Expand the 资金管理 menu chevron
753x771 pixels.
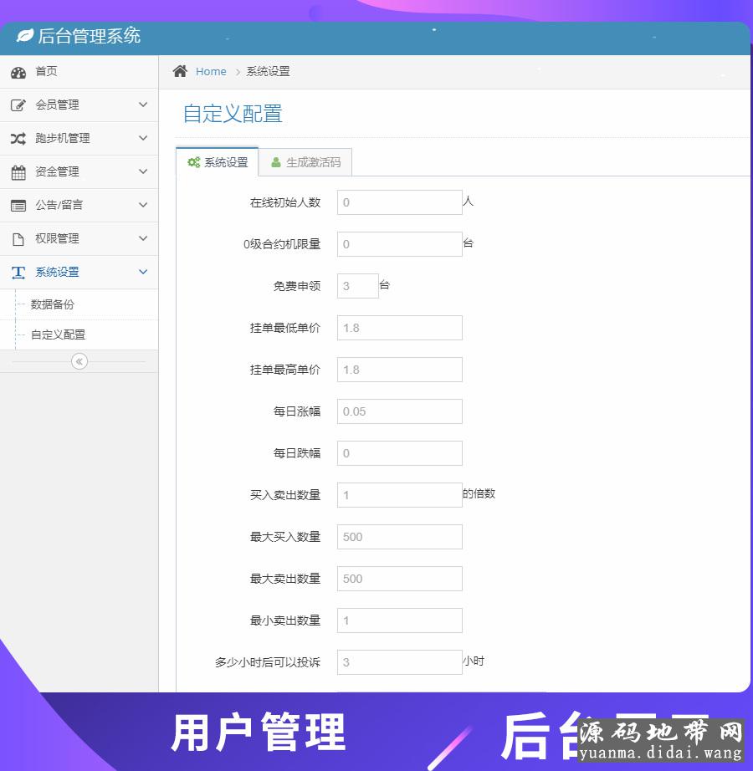143,171
